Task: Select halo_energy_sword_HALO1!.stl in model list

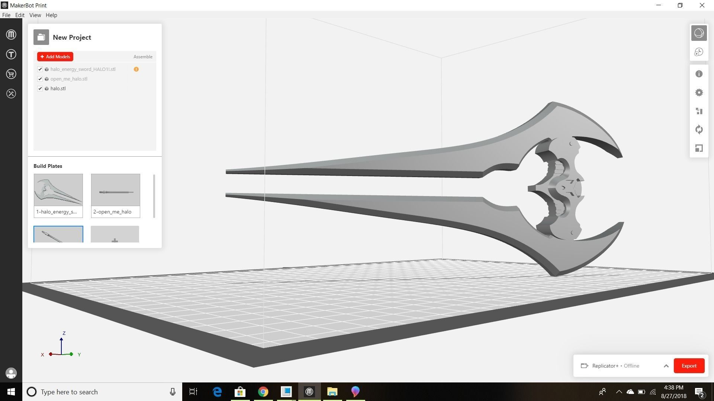Action: 83,69
